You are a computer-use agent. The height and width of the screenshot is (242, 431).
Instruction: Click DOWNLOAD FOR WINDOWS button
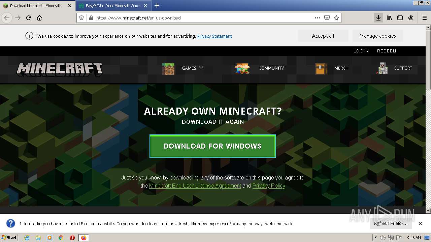(x=212, y=146)
